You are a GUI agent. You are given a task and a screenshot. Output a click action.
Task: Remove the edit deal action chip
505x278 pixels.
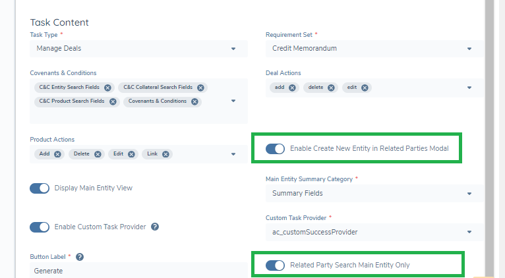365,88
